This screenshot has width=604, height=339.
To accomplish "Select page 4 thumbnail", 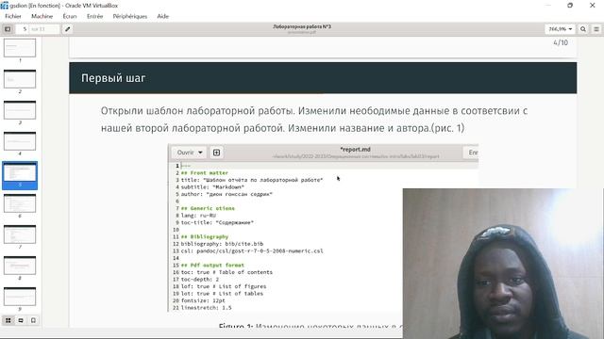I will click(x=20, y=141).
